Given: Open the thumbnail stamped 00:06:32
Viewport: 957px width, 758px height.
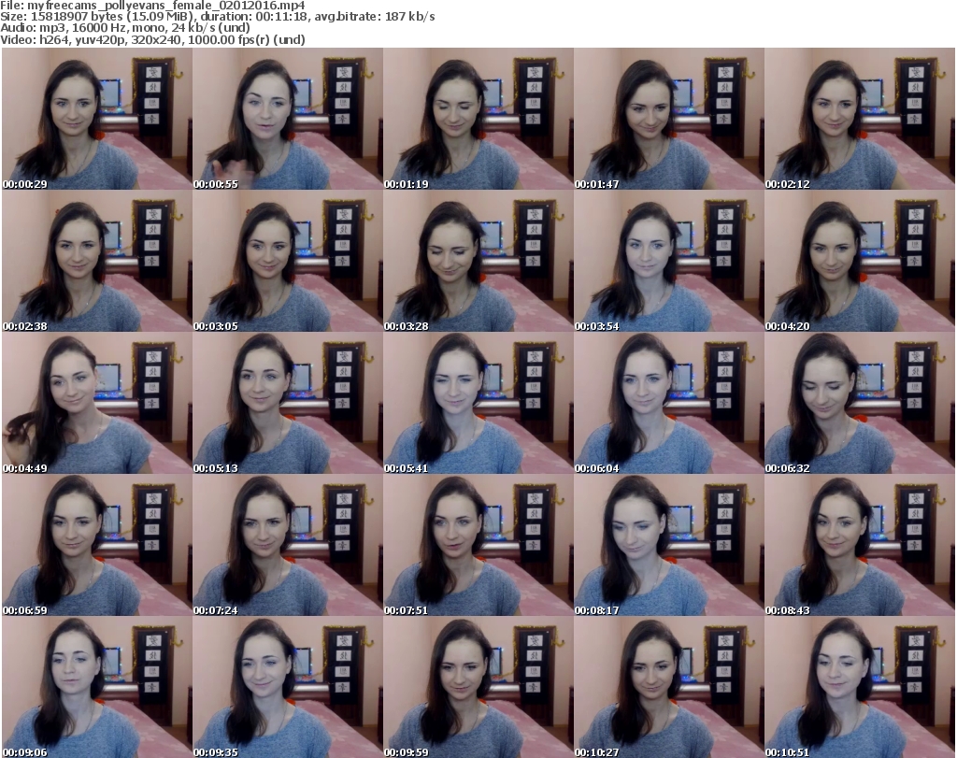Looking at the screenshot, I should pos(860,404).
